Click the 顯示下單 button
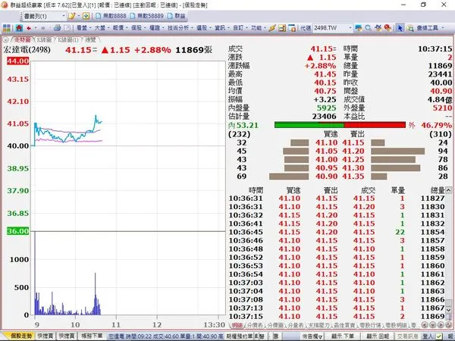Image resolution: width=455 pixels, height=341 pixels. [343, 336]
